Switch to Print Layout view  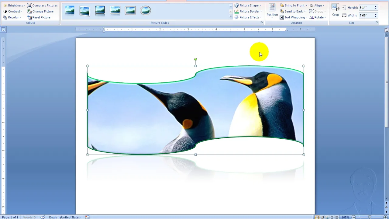pos(317,217)
